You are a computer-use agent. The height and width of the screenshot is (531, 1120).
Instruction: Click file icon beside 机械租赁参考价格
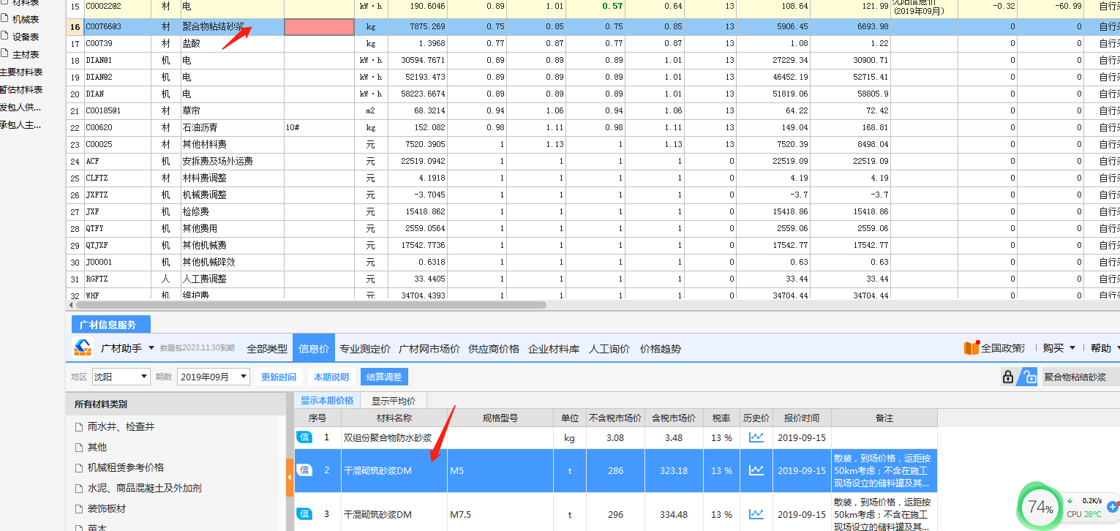[79, 467]
